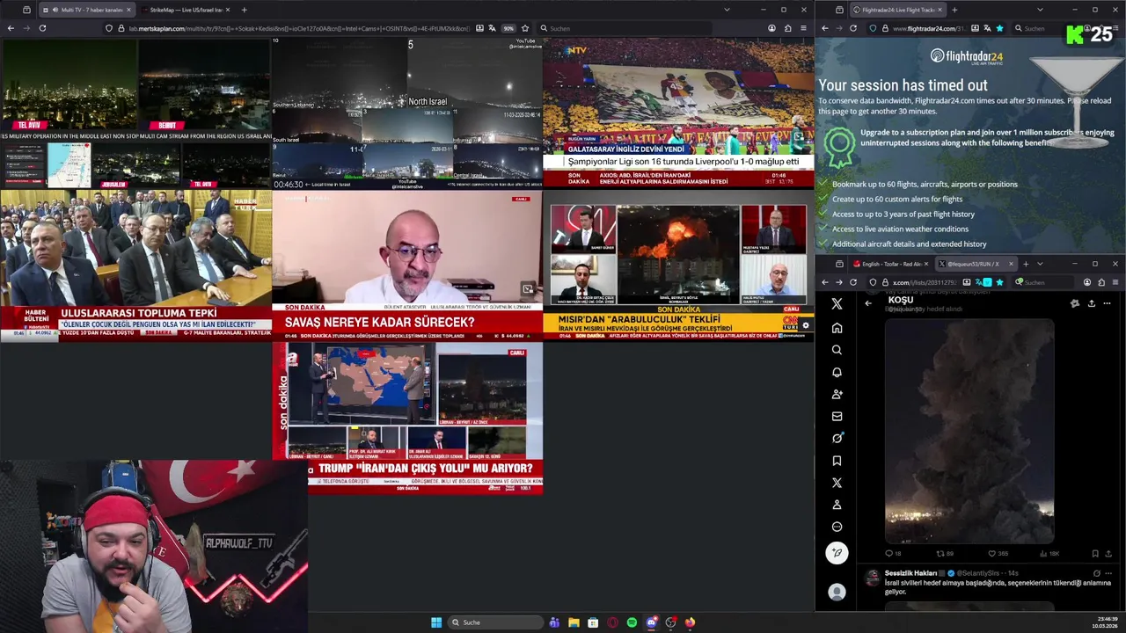Screen dimensions: 1126x633
Task: Like the smoke cloud post (365)
Action: 998,554
